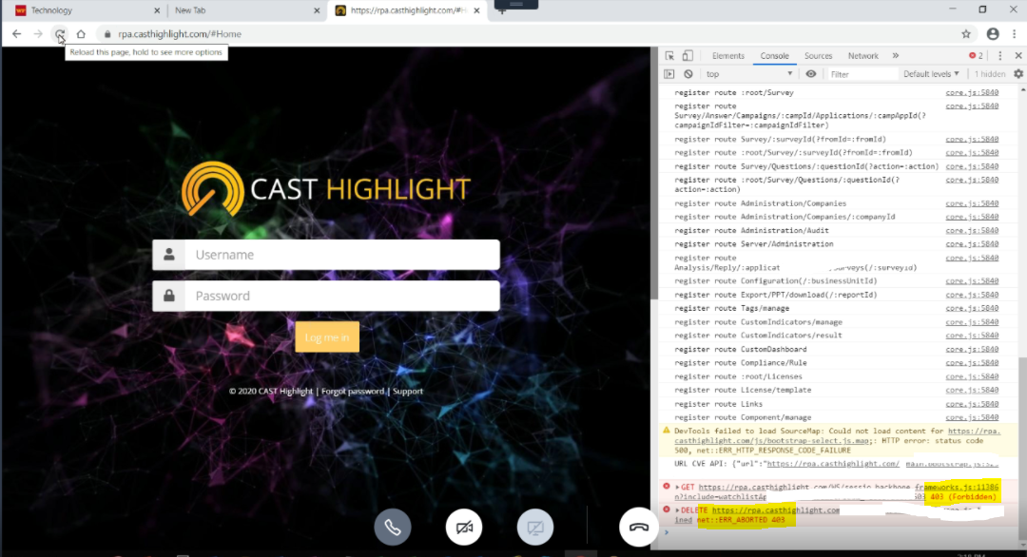Open the browser profile account icon

(x=993, y=34)
